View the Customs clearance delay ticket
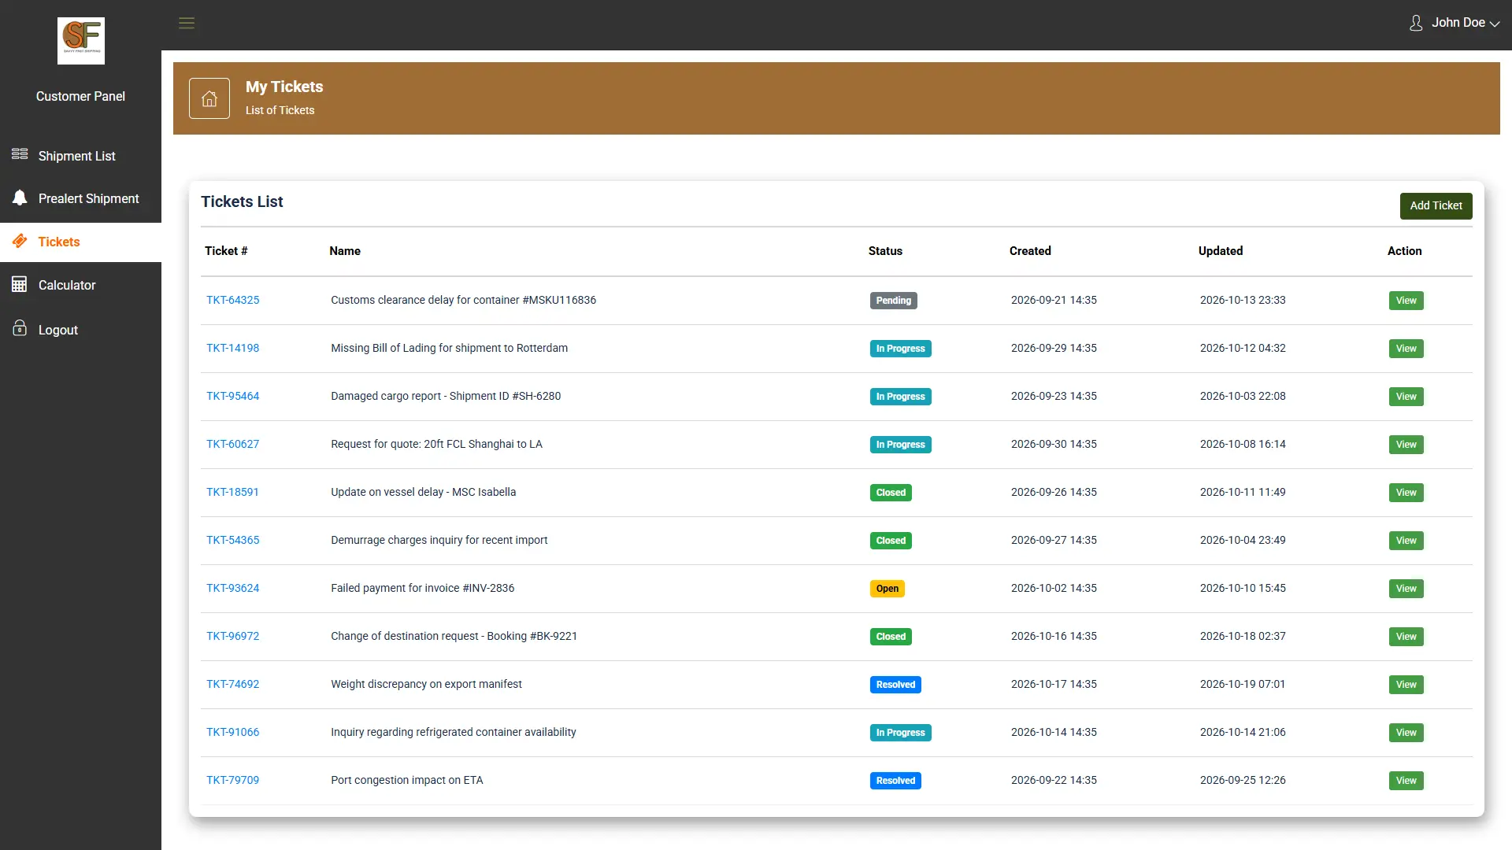The width and height of the screenshot is (1512, 850). pos(1406,301)
